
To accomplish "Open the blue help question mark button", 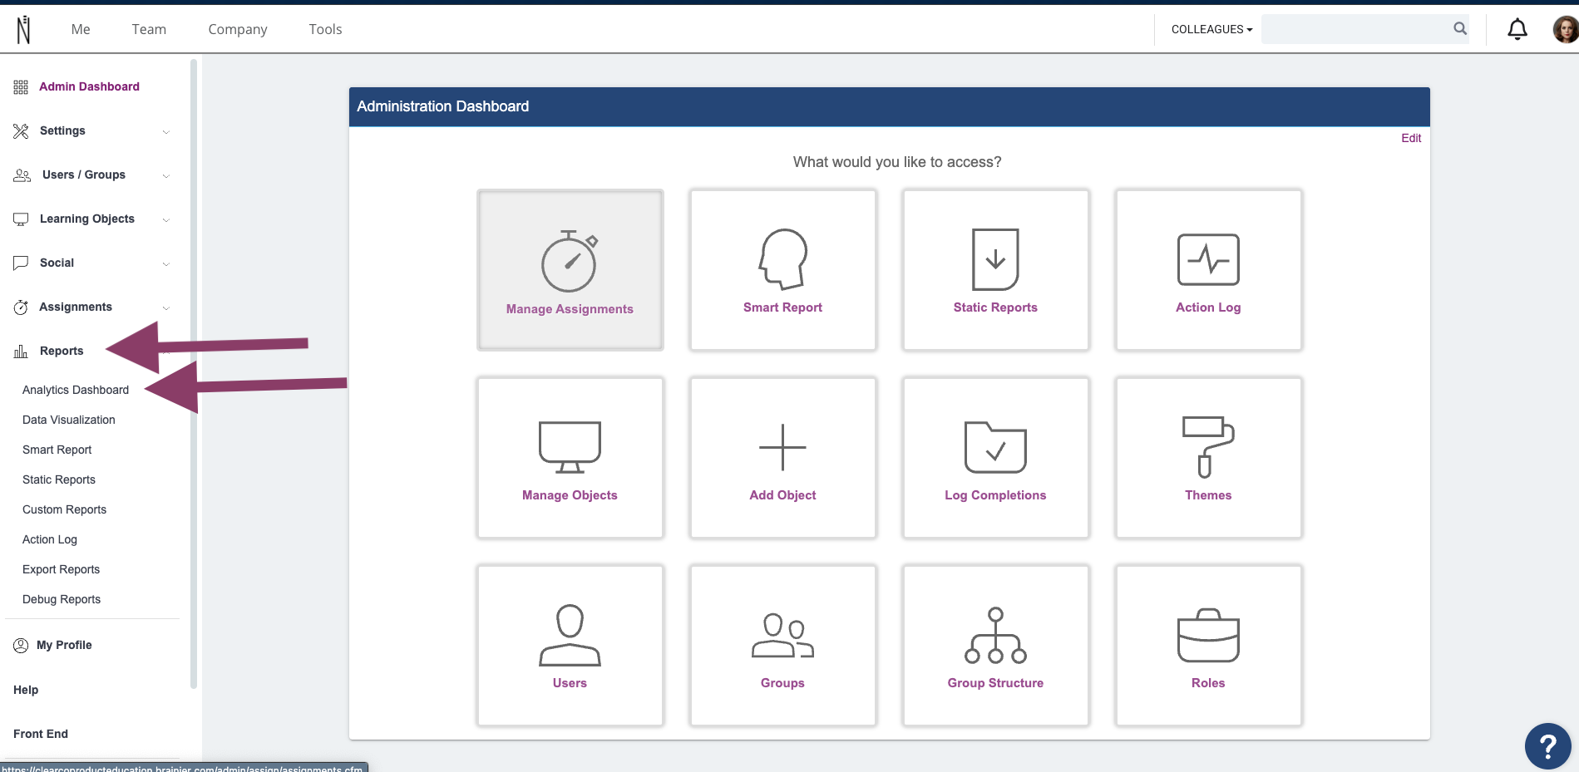I will tap(1547, 745).
